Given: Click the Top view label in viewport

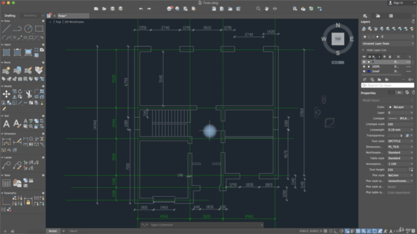Looking at the screenshot, I should click(x=58, y=21).
